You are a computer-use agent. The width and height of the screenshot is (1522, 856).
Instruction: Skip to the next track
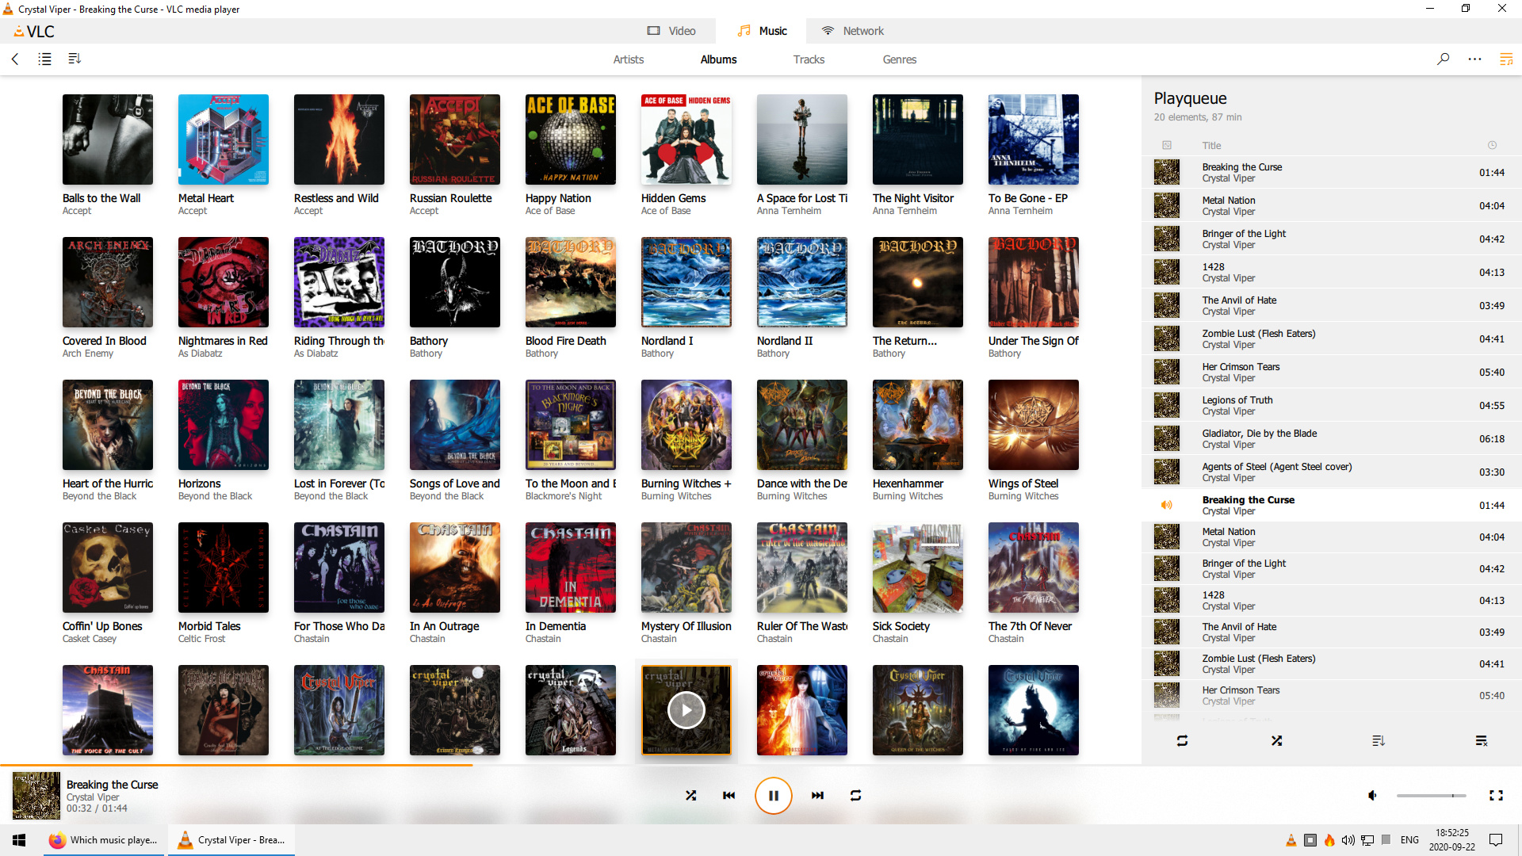817,795
